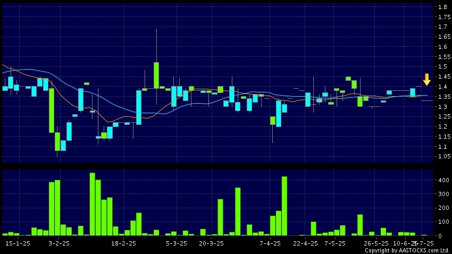Click the 20-3-25 date label

tap(211, 243)
